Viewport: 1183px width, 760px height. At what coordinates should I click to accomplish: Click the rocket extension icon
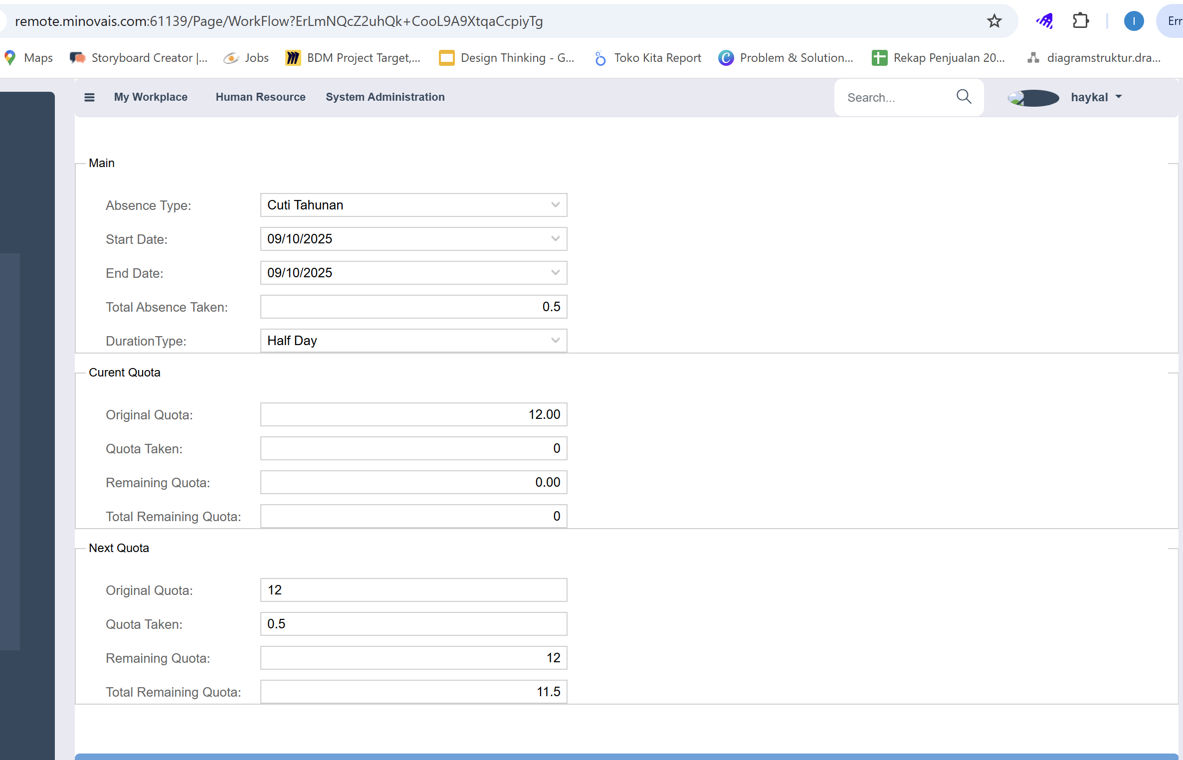[1044, 21]
